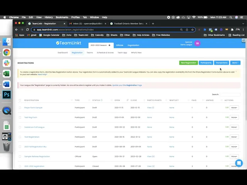Open Trash in the dock
The image size is (247, 185).
pos(7,146)
